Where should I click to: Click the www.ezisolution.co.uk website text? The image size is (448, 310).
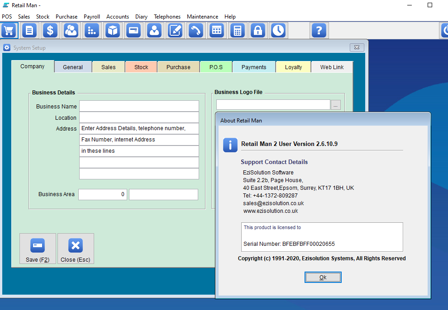tap(271, 211)
